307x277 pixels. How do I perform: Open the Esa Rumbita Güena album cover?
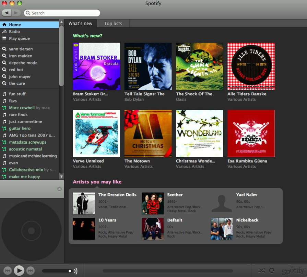(251, 133)
